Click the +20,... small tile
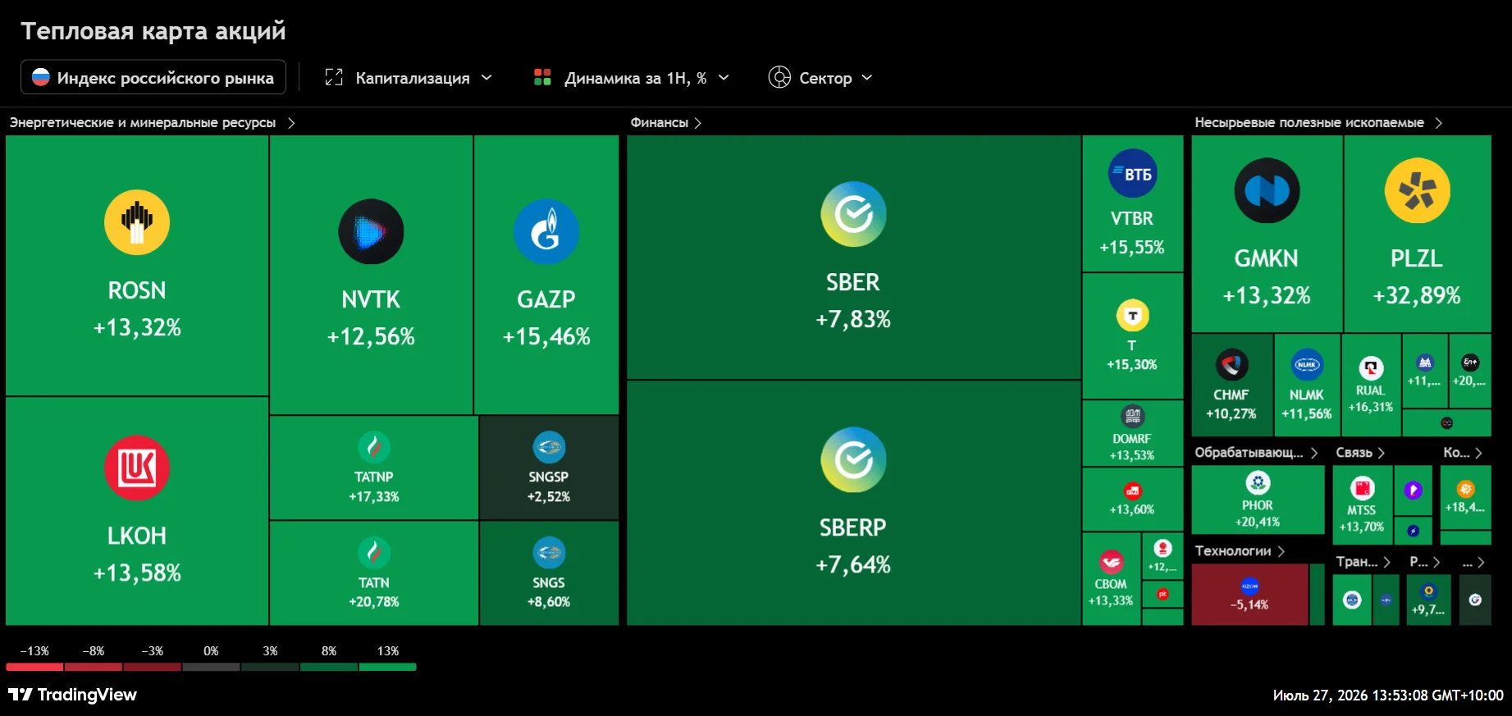1512x716 pixels. [x=1470, y=371]
